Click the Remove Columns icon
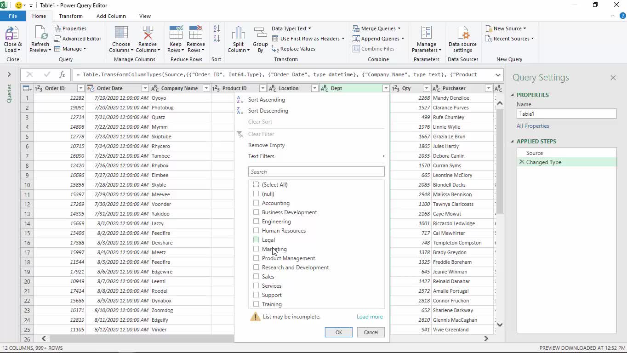 [148, 34]
